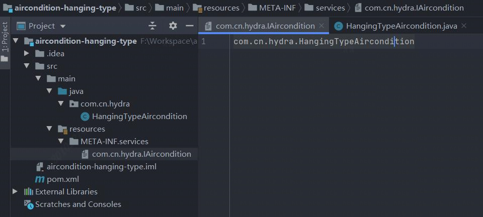Switch to HangingTypeAircondition.java tab
483x217 pixels.
tap(401, 26)
